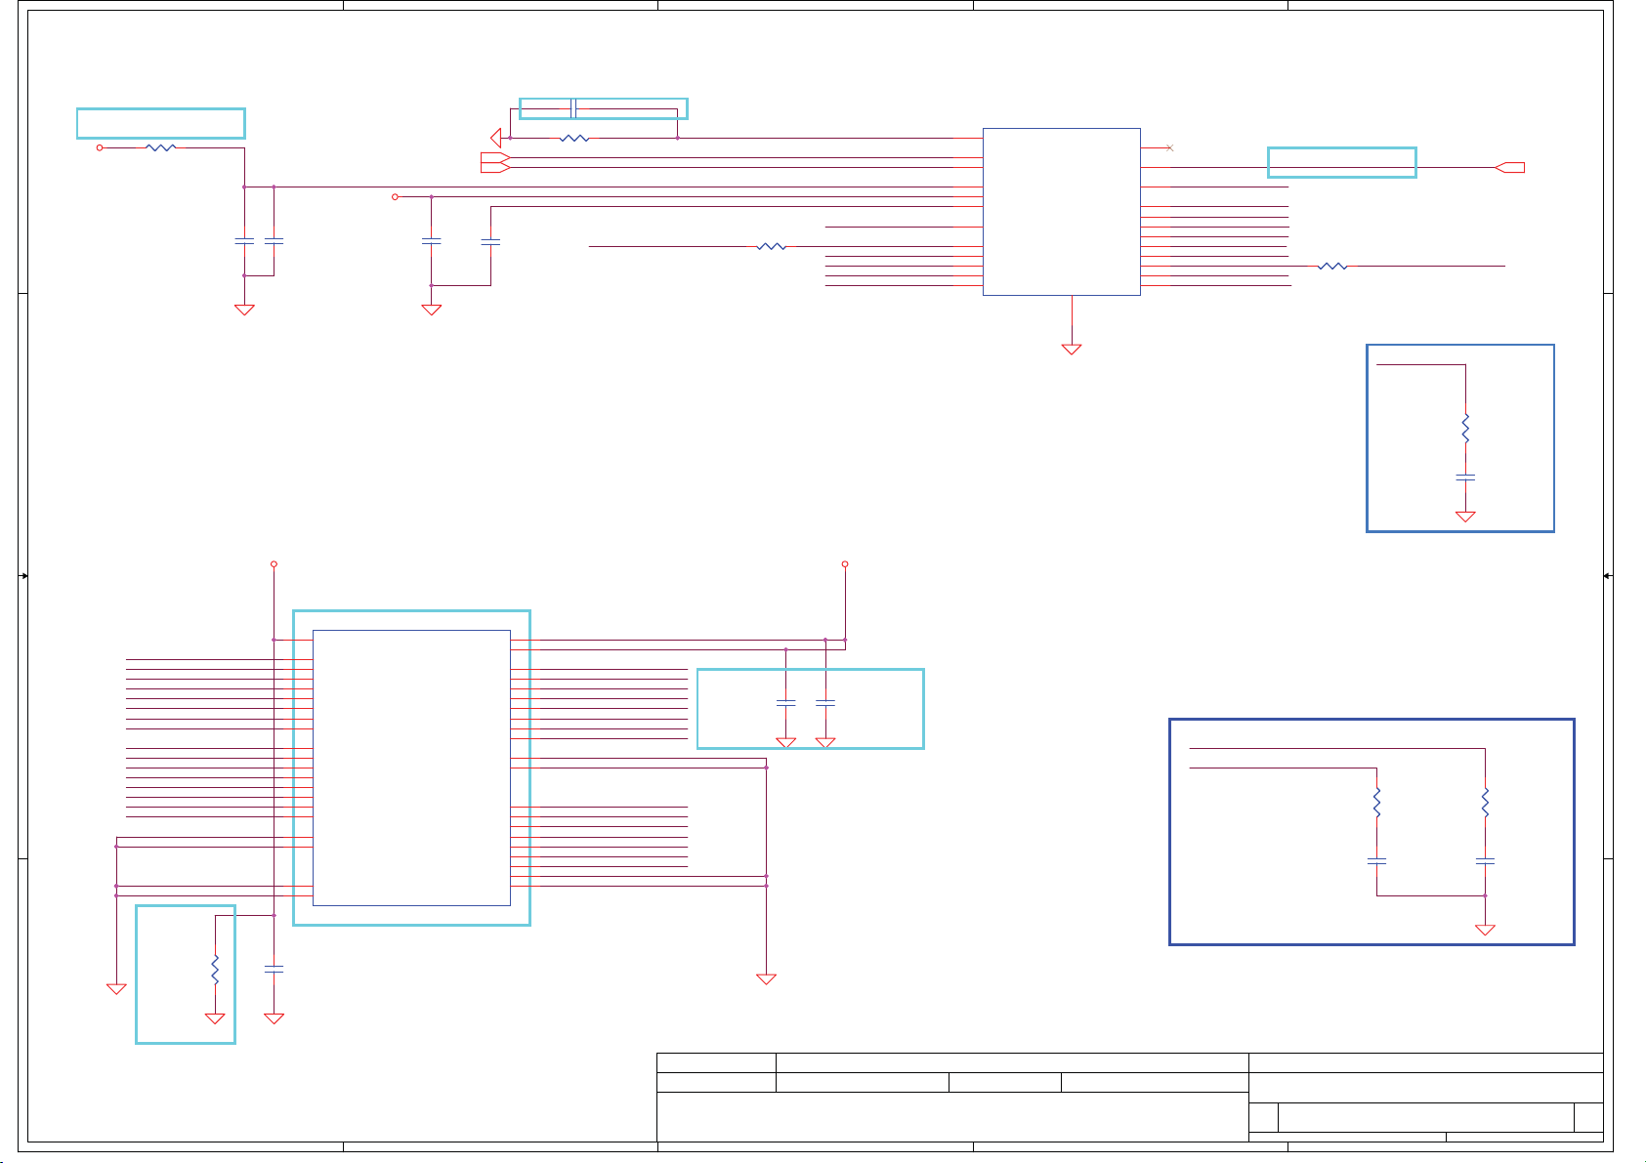Click the top-left cell of the title block

(x=716, y=1062)
